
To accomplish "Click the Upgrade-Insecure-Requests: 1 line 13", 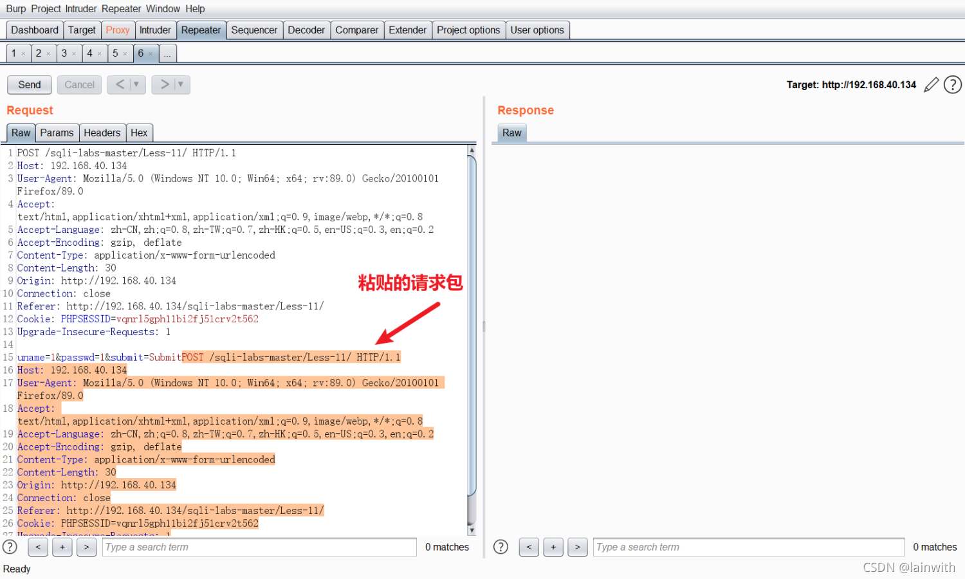I will [94, 332].
